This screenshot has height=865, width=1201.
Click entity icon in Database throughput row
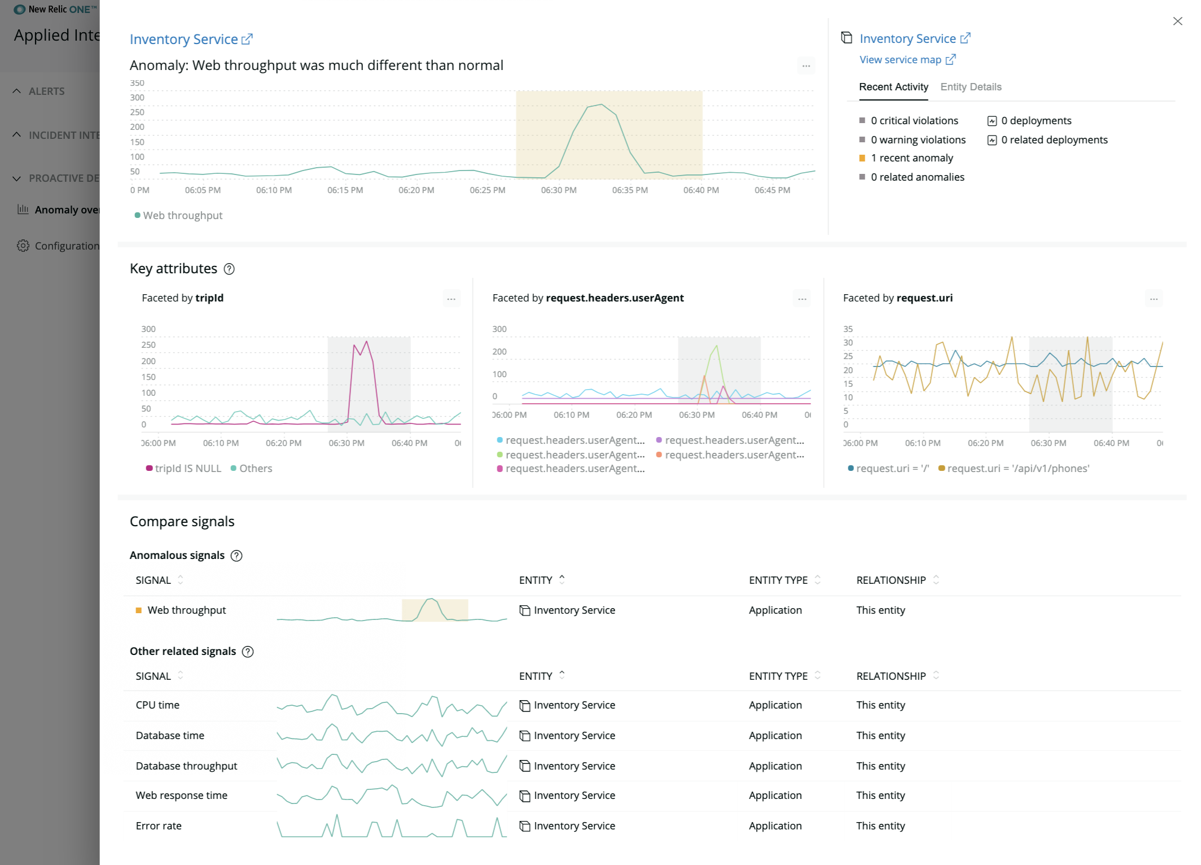[525, 766]
